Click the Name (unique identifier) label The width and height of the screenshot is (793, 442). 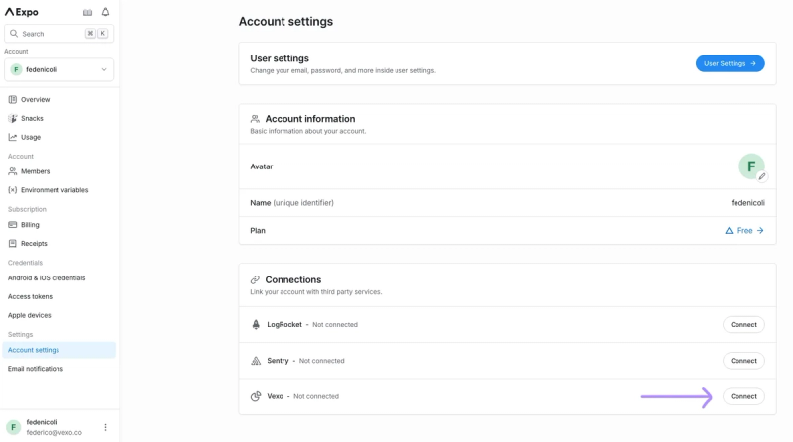coord(291,203)
